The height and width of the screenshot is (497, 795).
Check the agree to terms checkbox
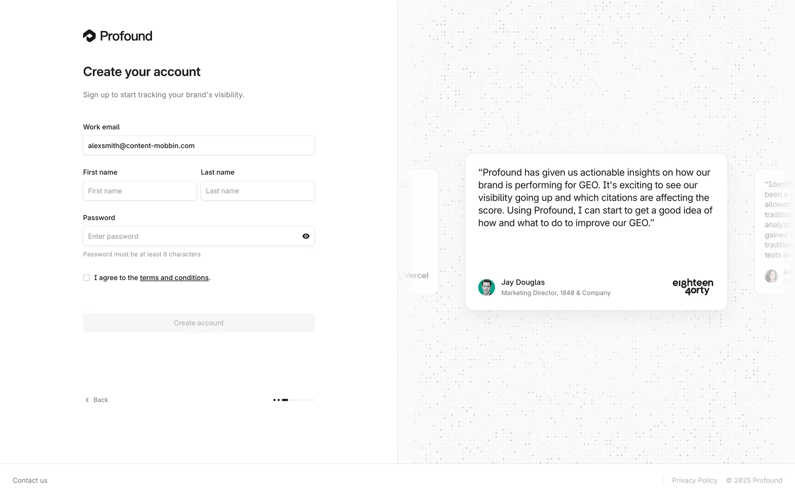87,277
